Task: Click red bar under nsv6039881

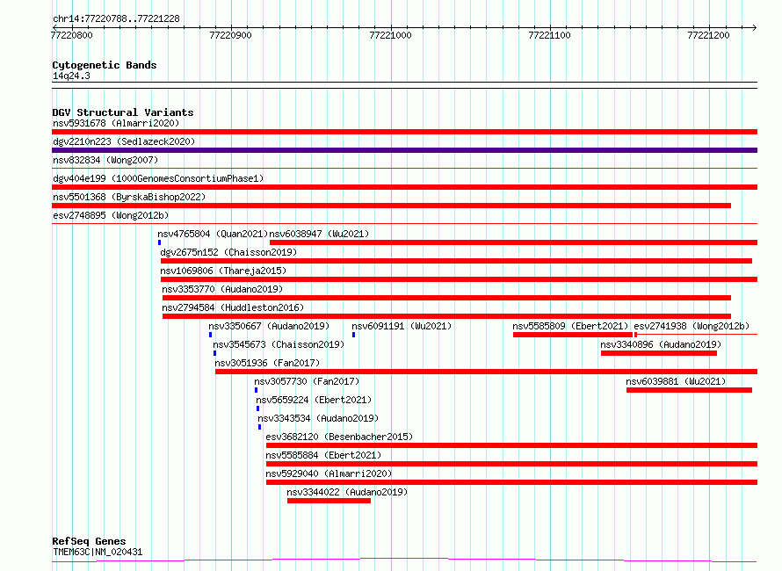Action: 689,390
